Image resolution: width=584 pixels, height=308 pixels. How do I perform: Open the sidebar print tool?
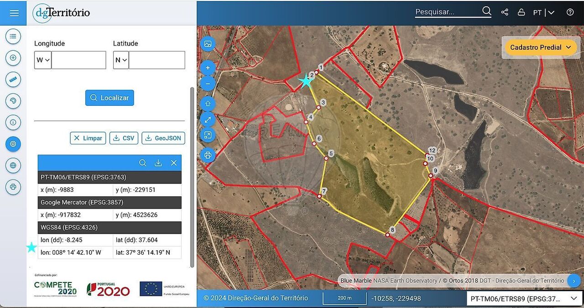(13, 187)
